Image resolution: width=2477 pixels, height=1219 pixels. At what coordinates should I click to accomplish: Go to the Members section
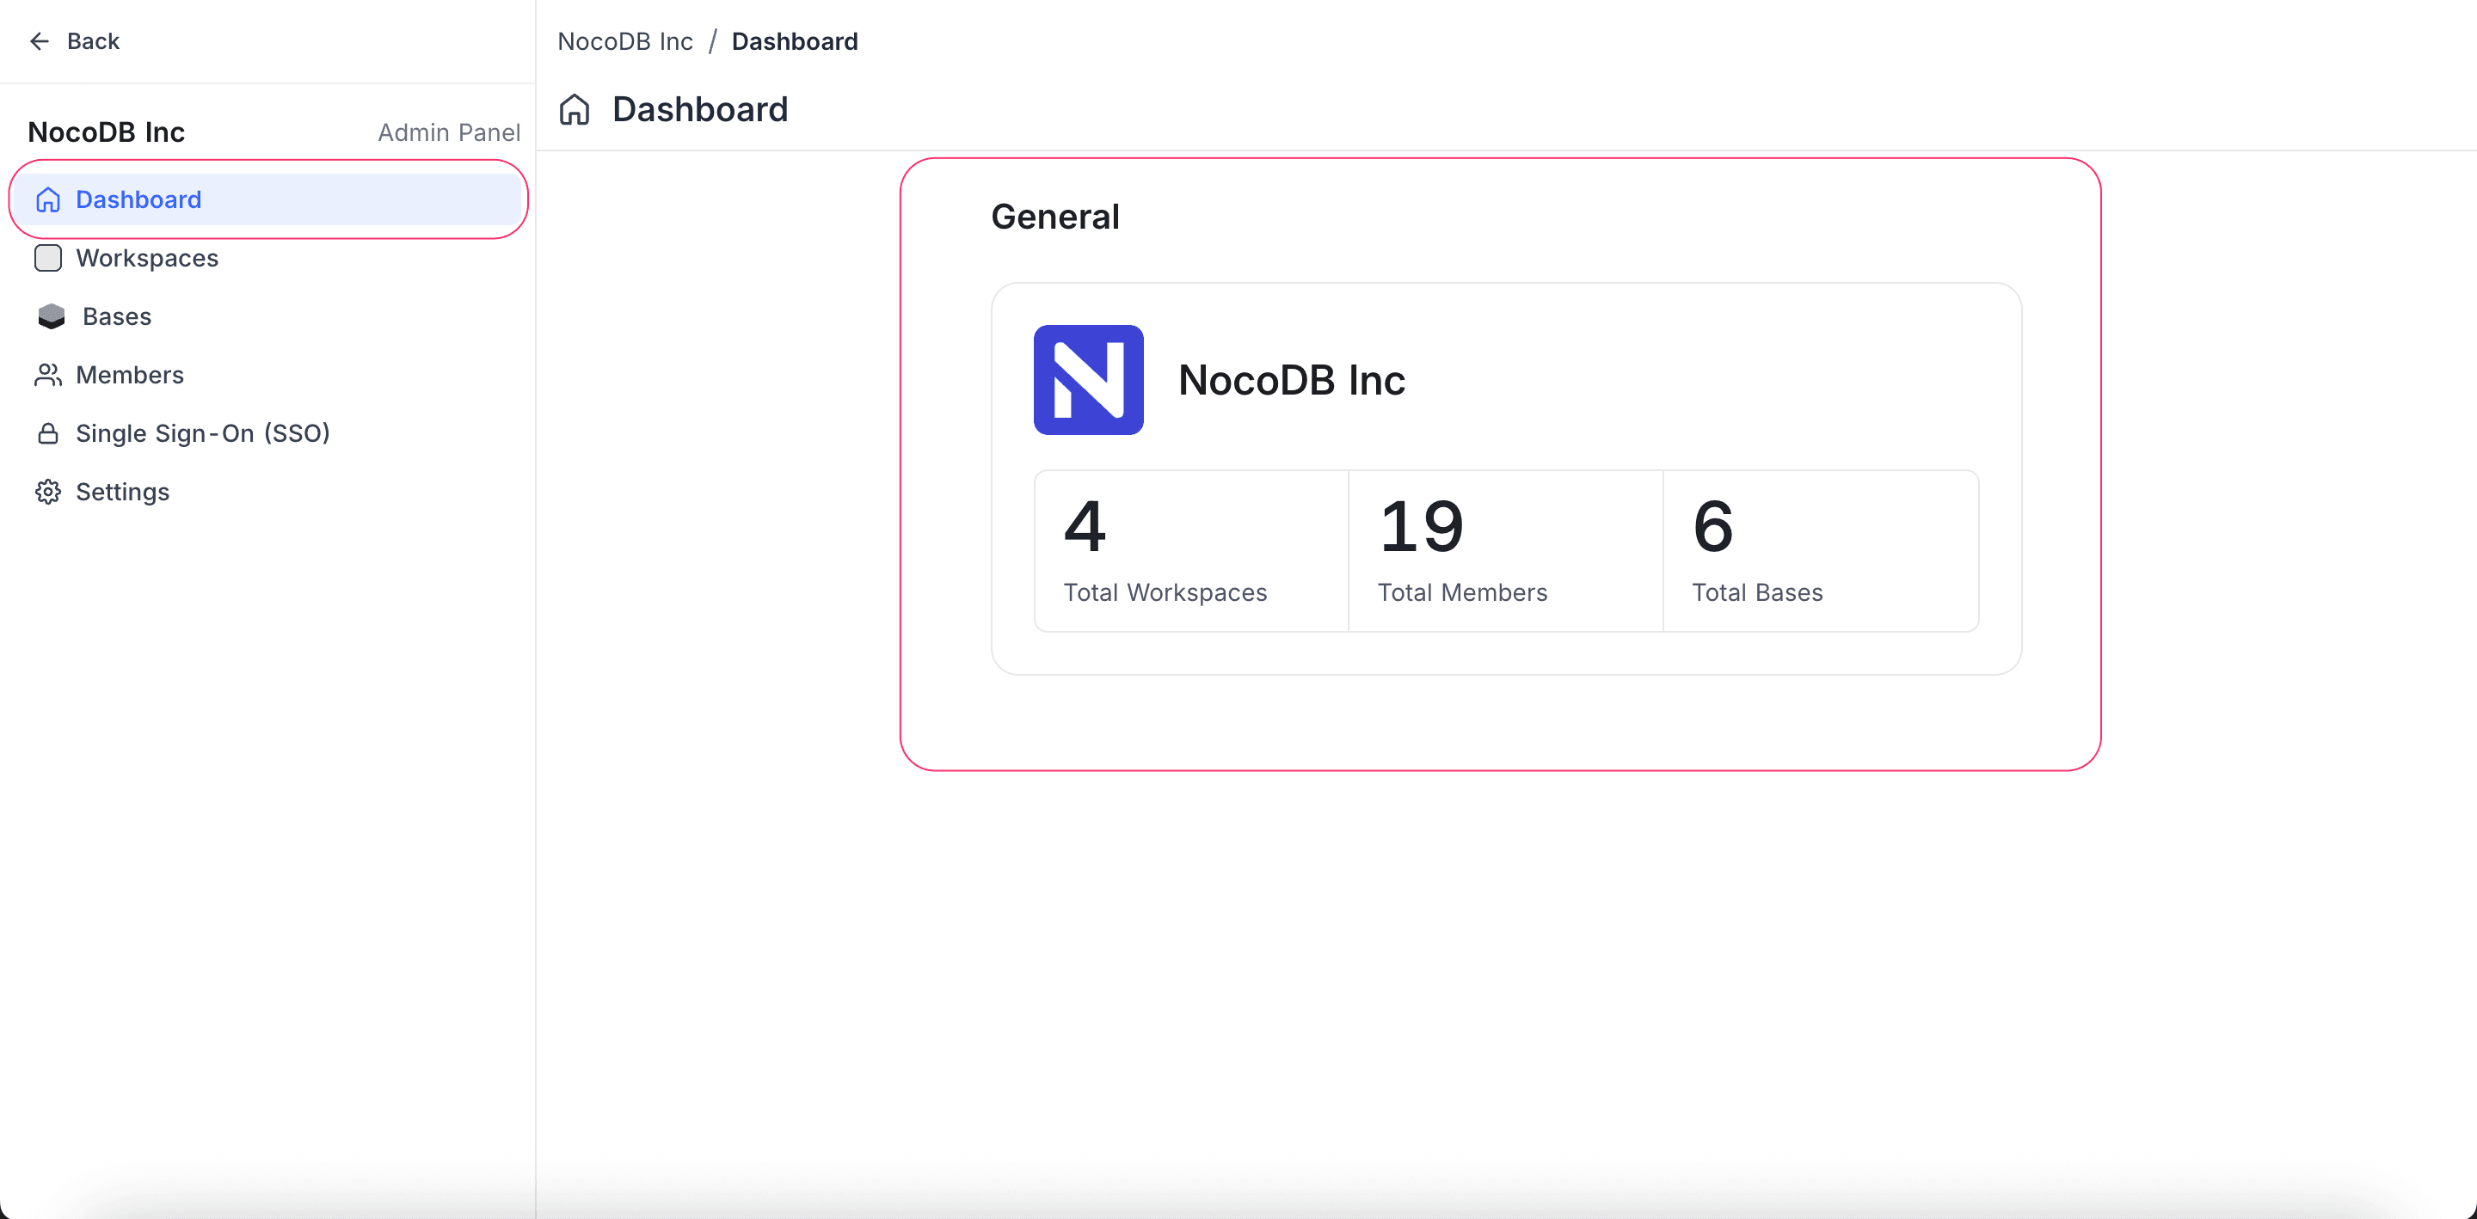coord(130,375)
